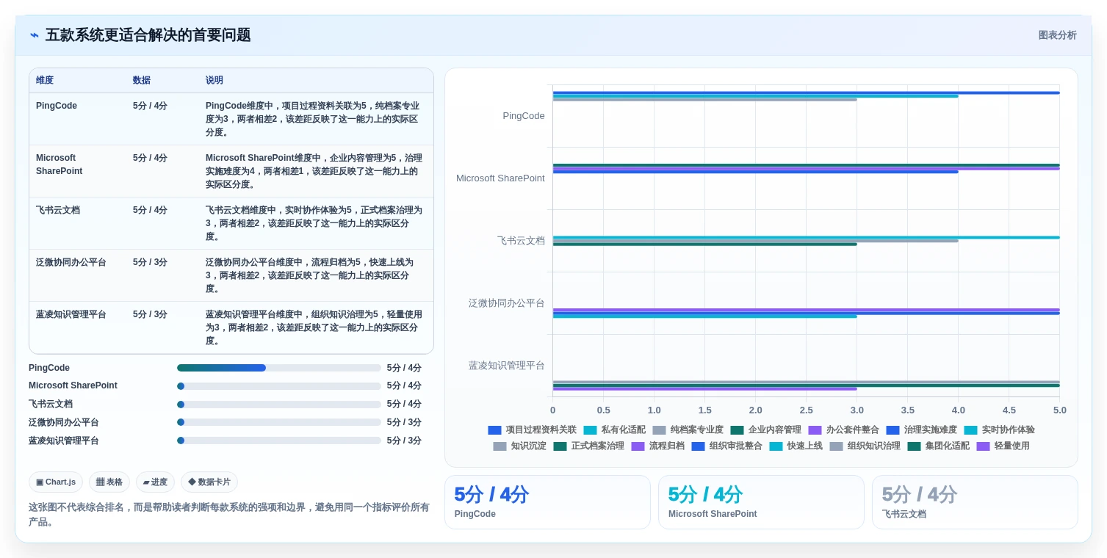Screen dimensions: 1107x558
Task: Click the lightning icon beside the page title
Action: tap(35, 35)
